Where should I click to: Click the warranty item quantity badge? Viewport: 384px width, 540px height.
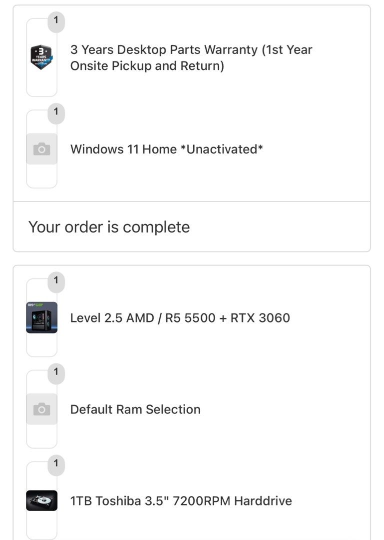(x=56, y=21)
